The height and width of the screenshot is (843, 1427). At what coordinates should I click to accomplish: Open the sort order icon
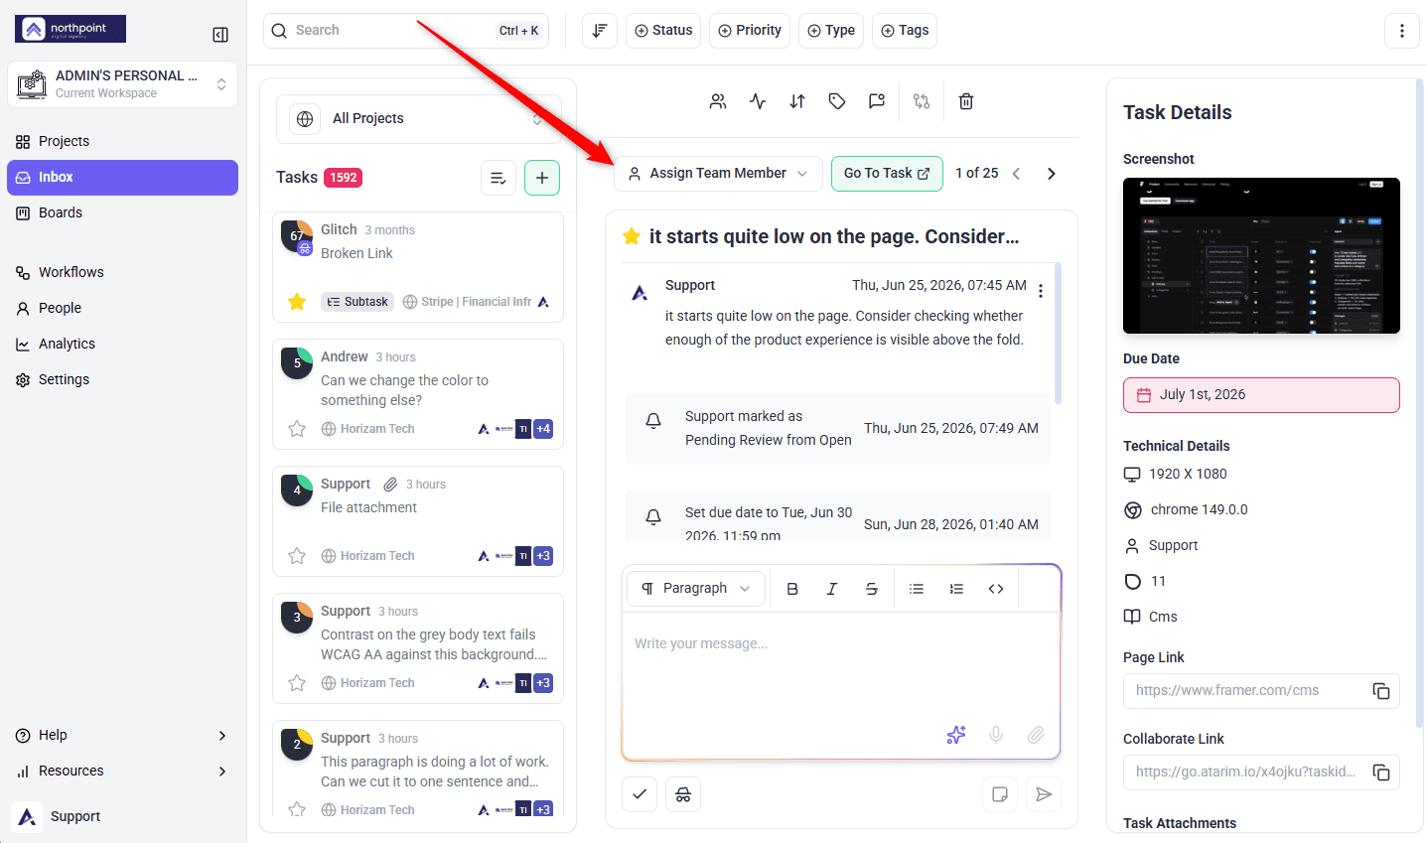pyautogui.click(x=600, y=31)
